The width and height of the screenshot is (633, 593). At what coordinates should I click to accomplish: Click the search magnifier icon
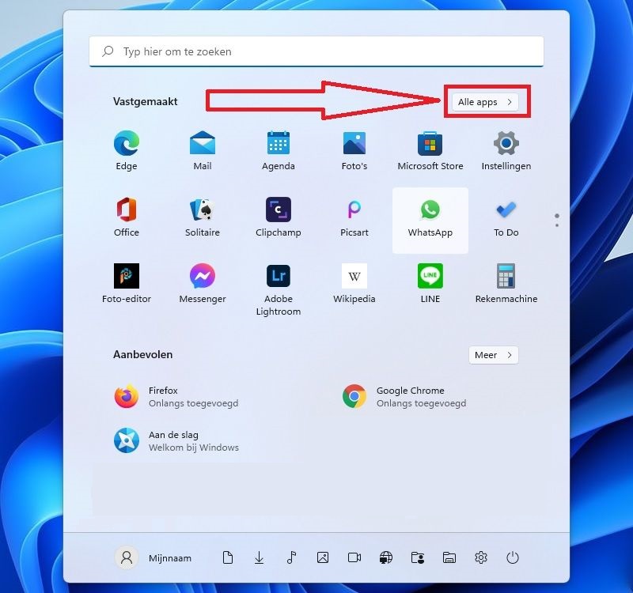point(108,51)
